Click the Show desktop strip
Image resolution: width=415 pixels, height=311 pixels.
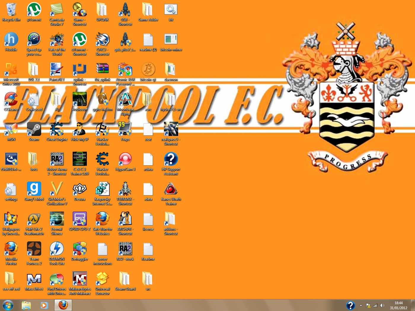coord(413,305)
